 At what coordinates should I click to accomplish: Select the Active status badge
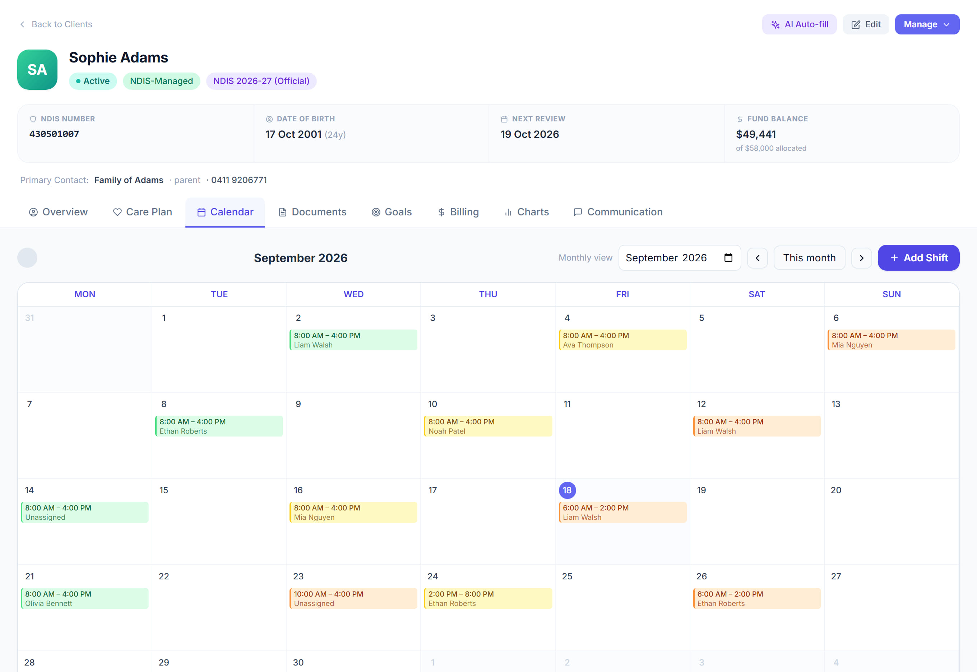coord(93,81)
